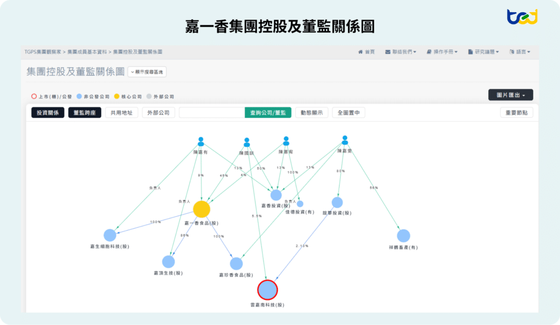560x325 pixels.
Task: Click the 9% edge label
Action: coord(201,175)
